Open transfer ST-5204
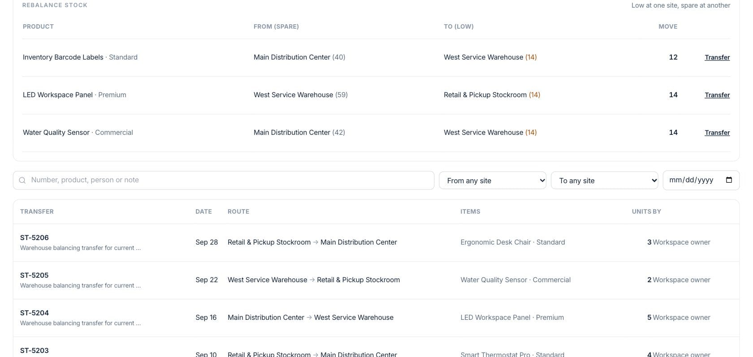Screen dimensions: 753x357 tap(35, 313)
